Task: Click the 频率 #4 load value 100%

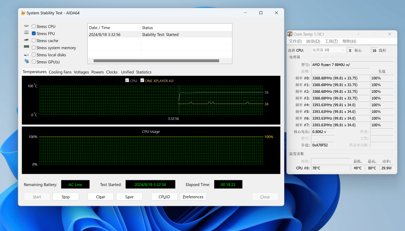Action: [382, 105]
